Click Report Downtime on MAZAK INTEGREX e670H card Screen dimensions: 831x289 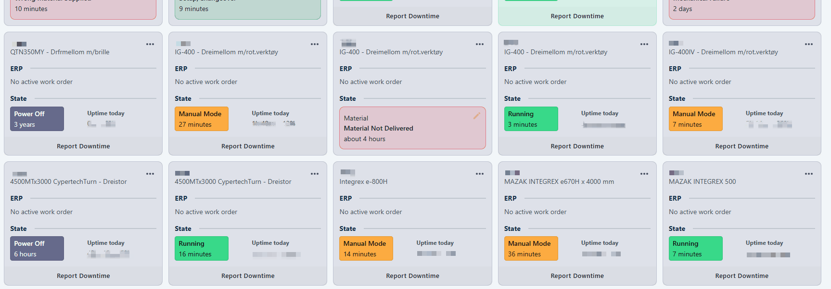pyautogui.click(x=577, y=276)
